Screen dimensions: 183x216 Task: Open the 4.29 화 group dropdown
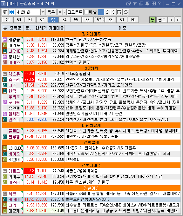[43, 12]
